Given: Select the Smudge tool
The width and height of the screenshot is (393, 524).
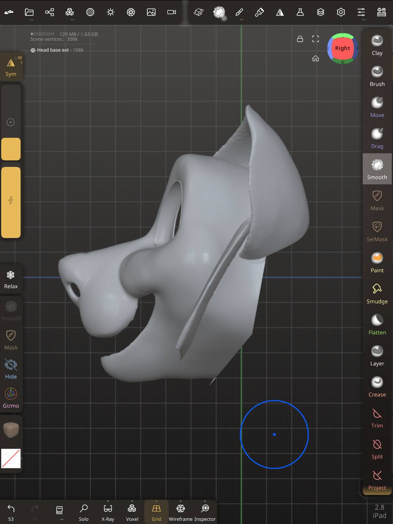Looking at the screenshot, I should pyautogui.click(x=377, y=294).
